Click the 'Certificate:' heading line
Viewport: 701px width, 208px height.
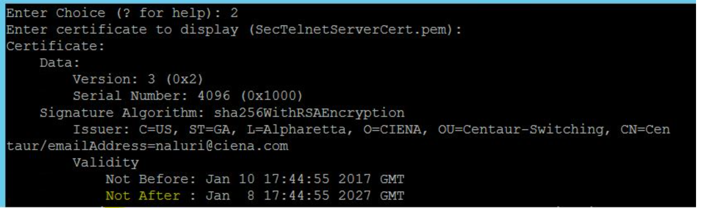(55, 46)
